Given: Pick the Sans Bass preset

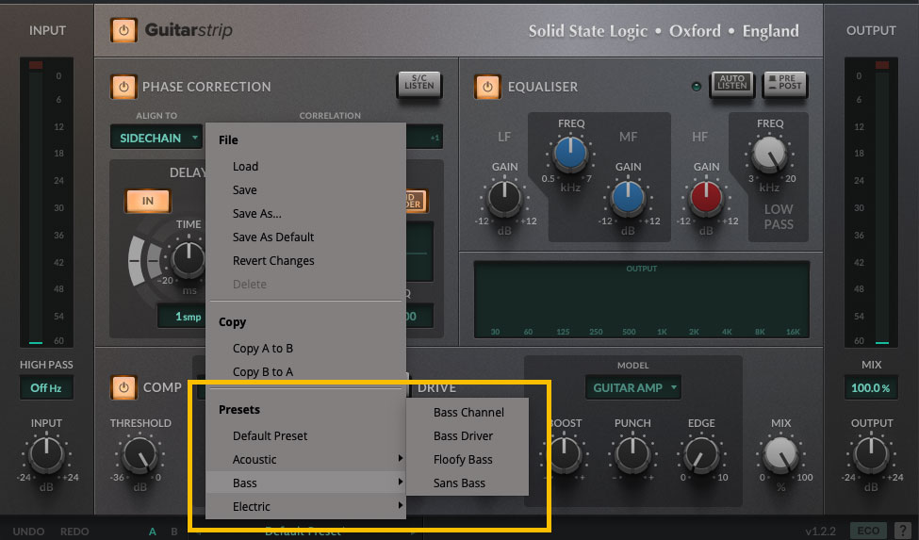Looking at the screenshot, I should 459,483.
